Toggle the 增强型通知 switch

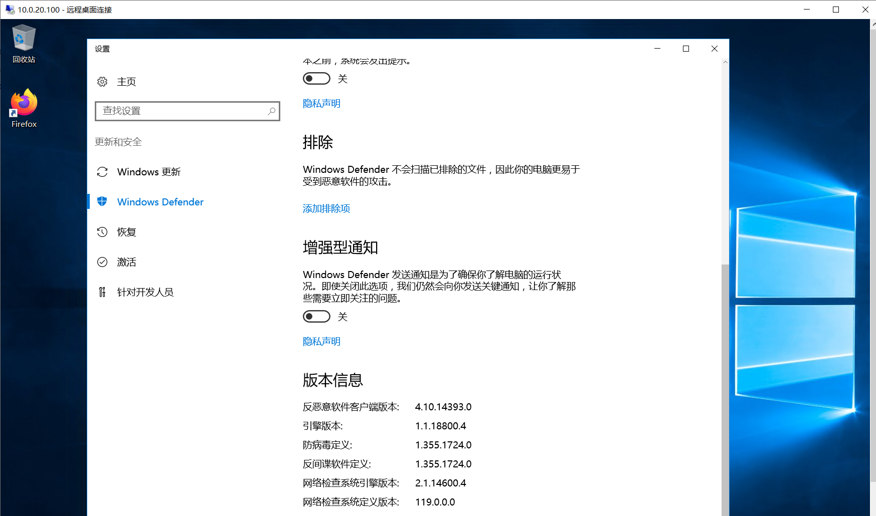click(x=316, y=317)
